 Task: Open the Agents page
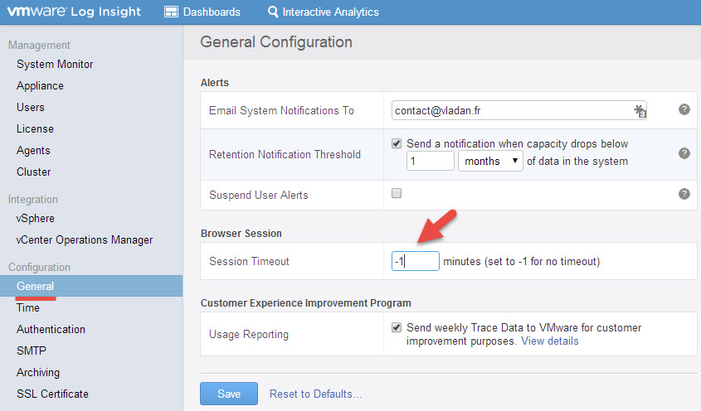tap(33, 151)
